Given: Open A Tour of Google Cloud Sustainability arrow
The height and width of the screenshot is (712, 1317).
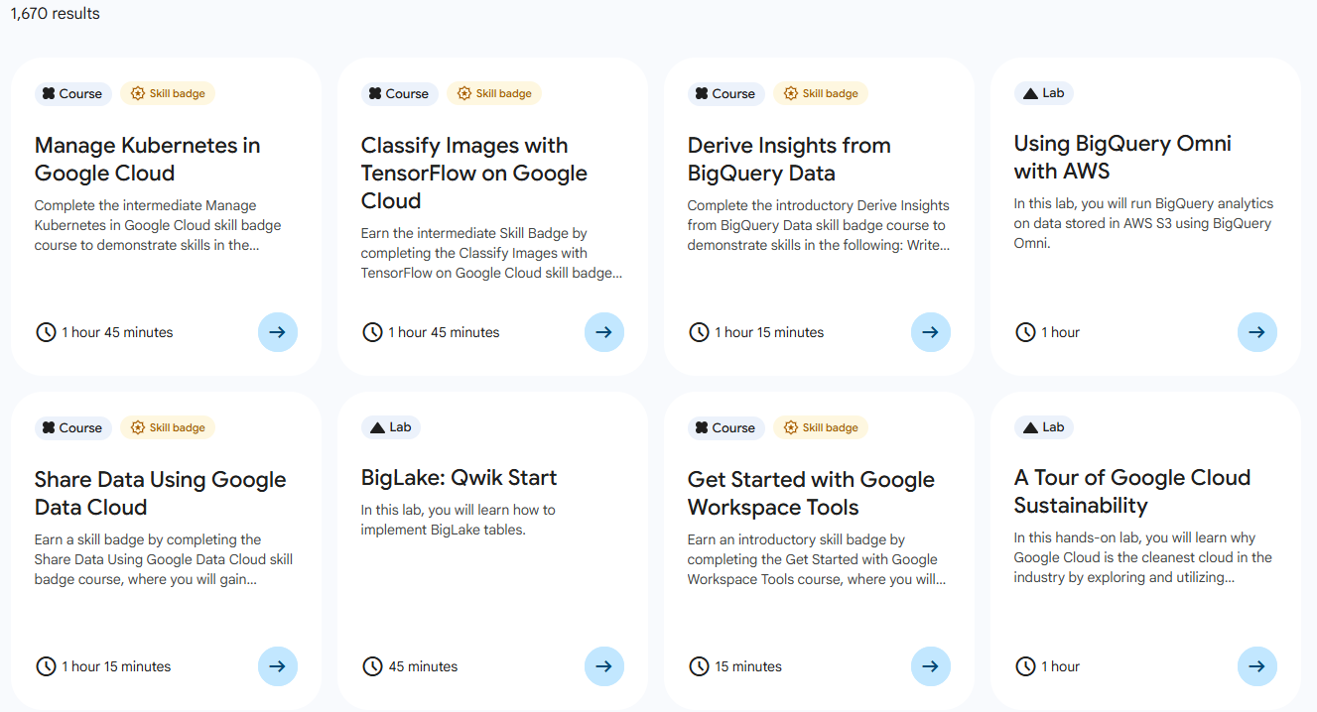Looking at the screenshot, I should point(1256,666).
